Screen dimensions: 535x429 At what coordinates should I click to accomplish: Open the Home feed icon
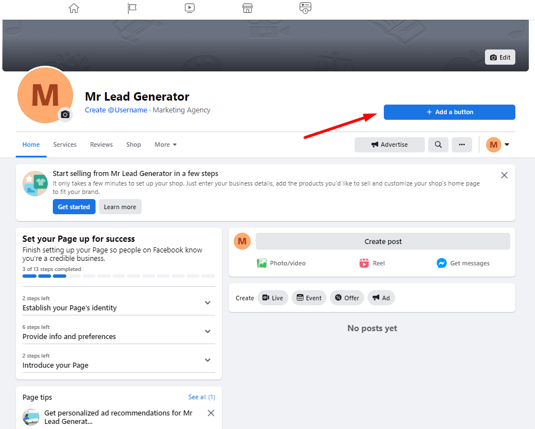pyautogui.click(x=74, y=8)
